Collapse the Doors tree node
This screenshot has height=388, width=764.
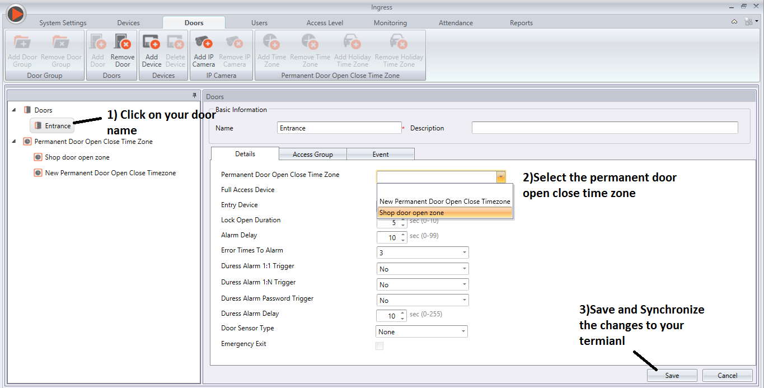(x=14, y=110)
